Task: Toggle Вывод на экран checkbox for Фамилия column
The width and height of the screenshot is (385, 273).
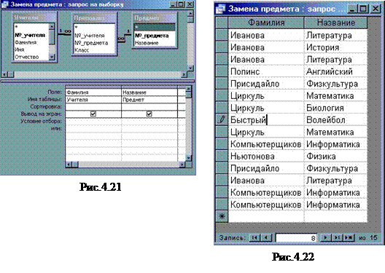Action: click(93, 114)
